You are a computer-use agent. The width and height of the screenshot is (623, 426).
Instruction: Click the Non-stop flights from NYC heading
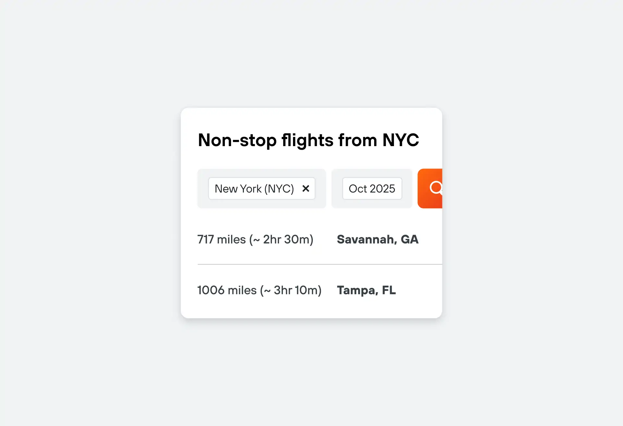click(x=308, y=140)
